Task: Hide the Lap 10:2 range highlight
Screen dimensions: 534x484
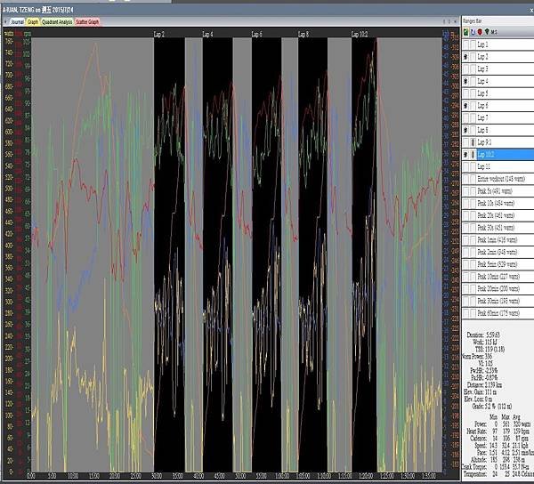Action: pyautogui.click(x=465, y=155)
